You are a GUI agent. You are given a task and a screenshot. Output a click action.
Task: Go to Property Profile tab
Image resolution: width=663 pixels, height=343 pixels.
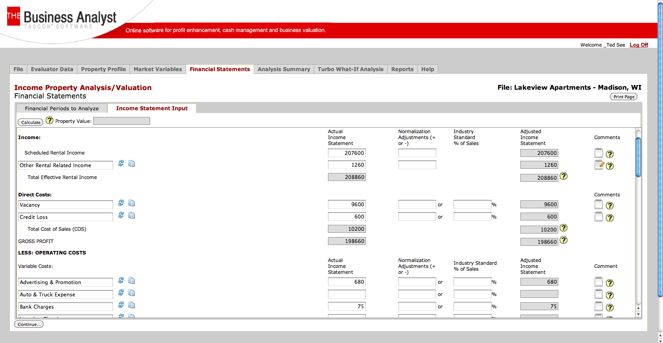(x=104, y=69)
